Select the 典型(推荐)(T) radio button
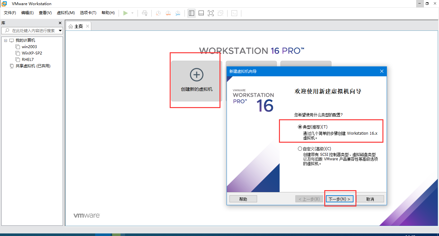This screenshot has height=236, width=439. point(300,127)
